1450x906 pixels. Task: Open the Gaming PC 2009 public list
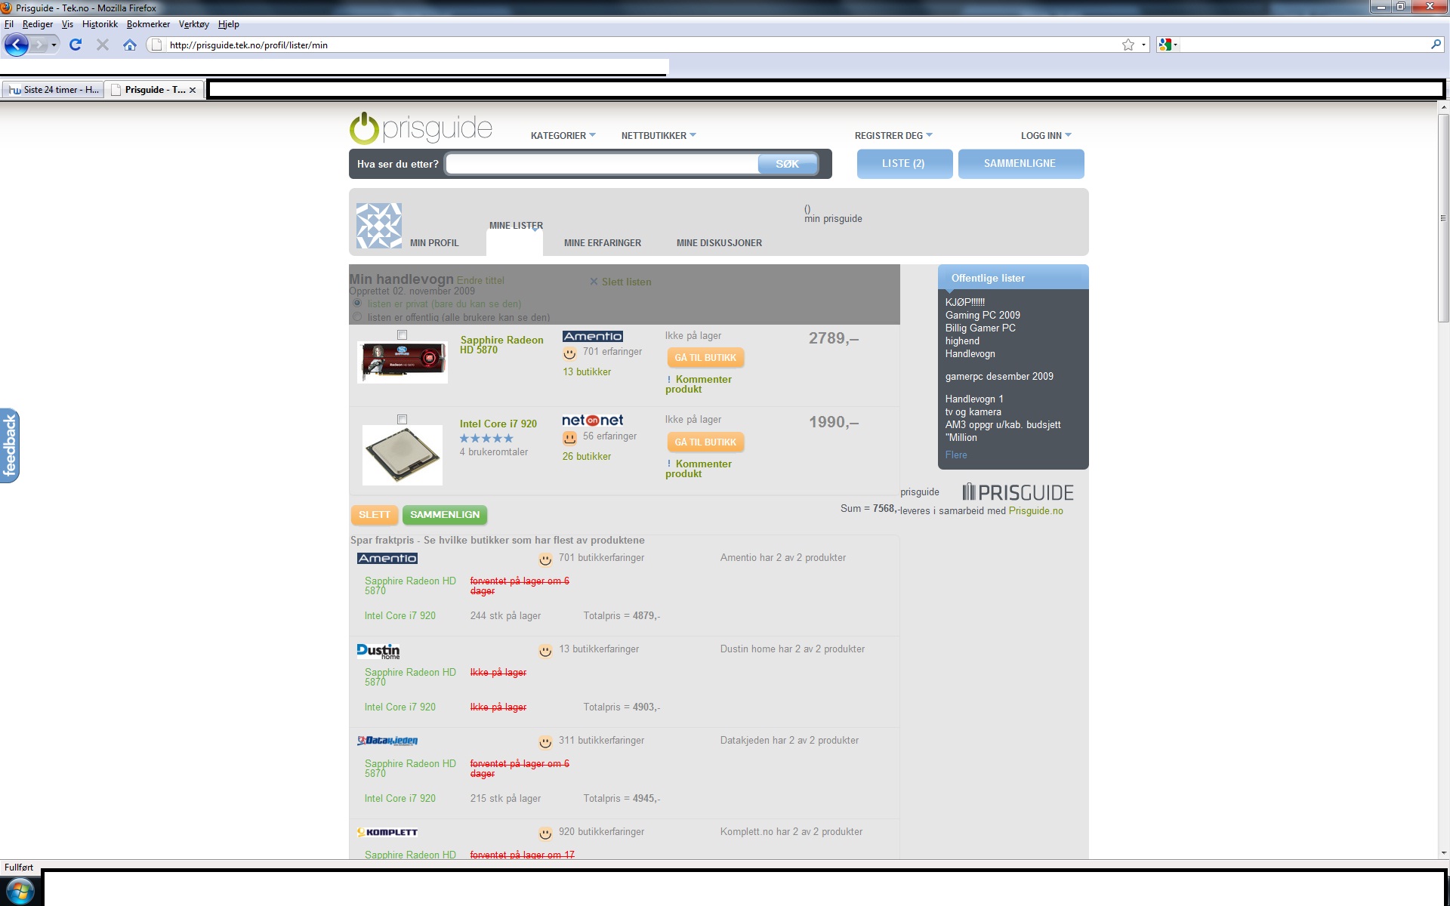coord(983,316)
